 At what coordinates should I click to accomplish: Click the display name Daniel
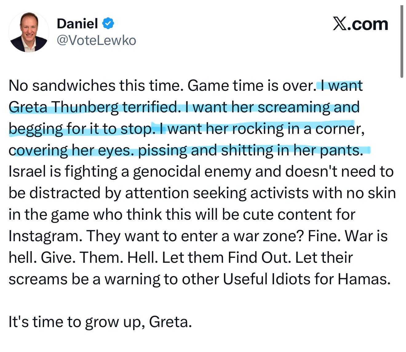[77, 23]
